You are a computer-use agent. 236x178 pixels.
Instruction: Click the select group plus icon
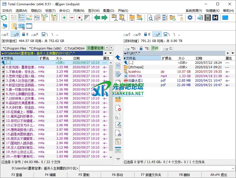coord(64,18)
